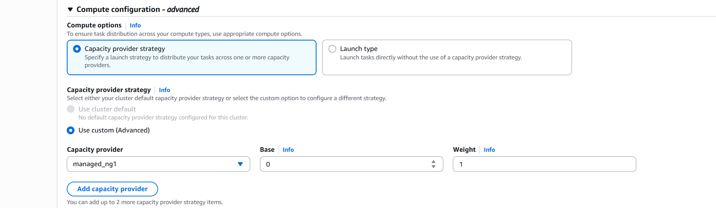The height and width of the screenshot is (208, 716).
Task: Collapse the Compute configuration advanced section
Action: (x=70, y=9)
